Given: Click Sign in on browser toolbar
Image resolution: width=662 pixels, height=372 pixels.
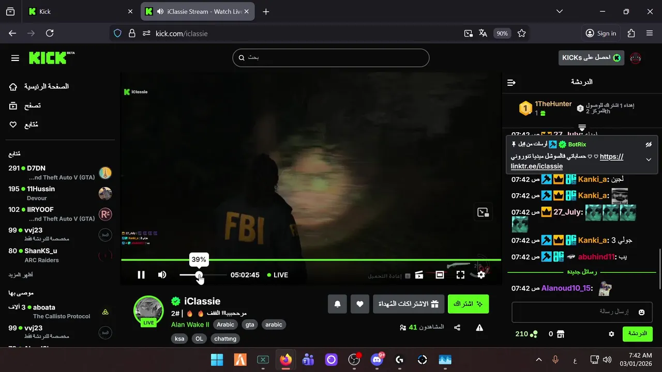Looking at the screenshot, I should 600,33.
